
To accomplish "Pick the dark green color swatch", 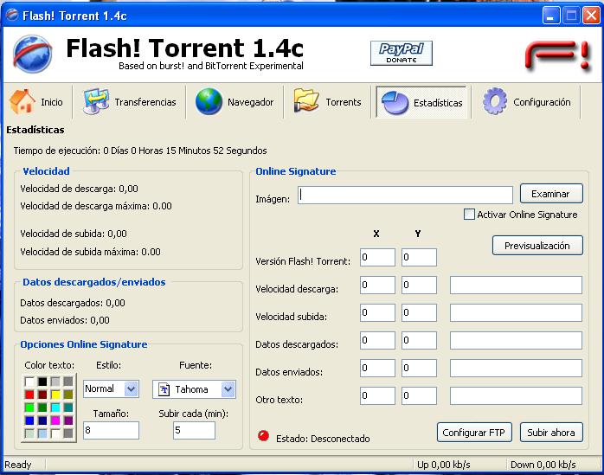I will (x=42, y=408).
